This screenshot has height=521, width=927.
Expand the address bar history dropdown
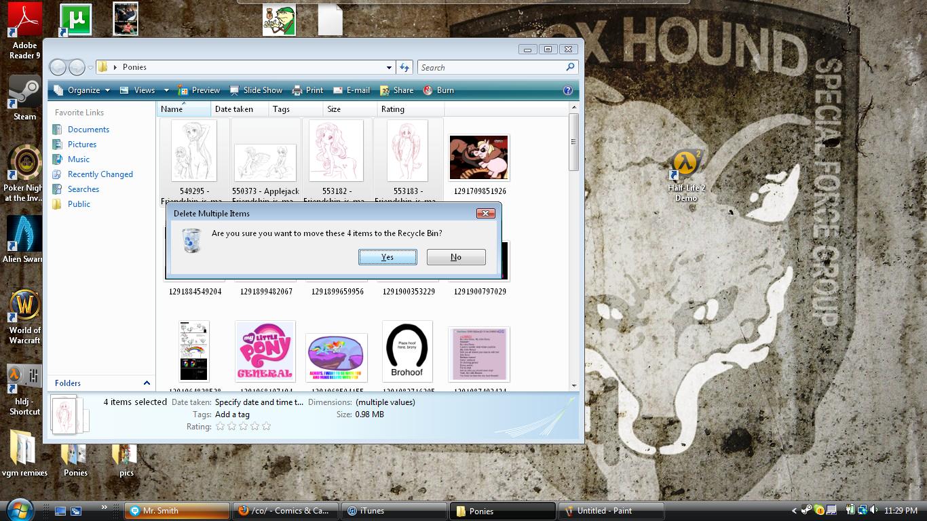coord(389,67)
